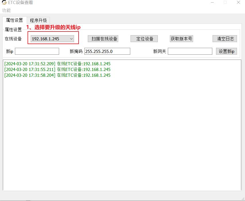Apply settings with the 设置新ip button
This screenshot has width=245, height=201.
coord(226,51)
